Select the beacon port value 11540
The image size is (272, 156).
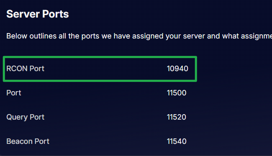[x=177, y=141]
